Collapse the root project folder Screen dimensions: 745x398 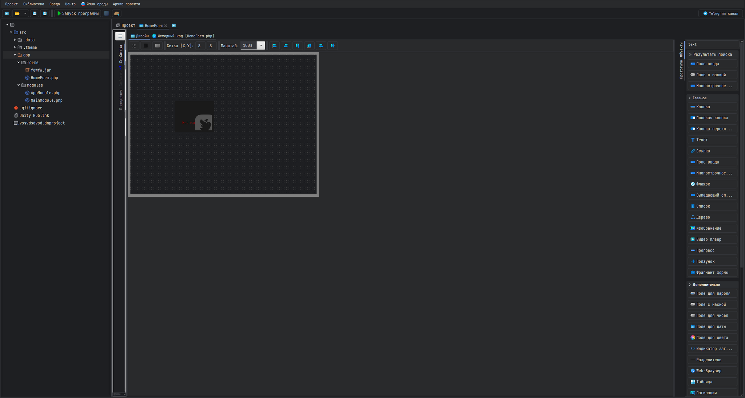[7, 25]
